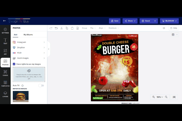The height and width of the screenshot is (121, 182).
Task: Expand the Instagram source row
Action: (x=29, y=42)
